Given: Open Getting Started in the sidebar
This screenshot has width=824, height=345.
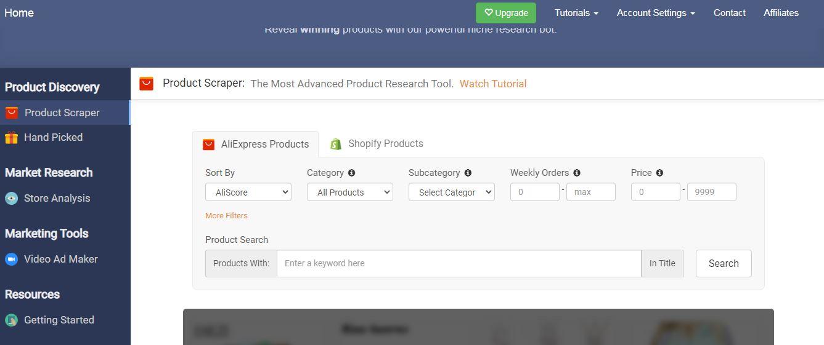Looking at the screenshot, I should coord(65,320).
